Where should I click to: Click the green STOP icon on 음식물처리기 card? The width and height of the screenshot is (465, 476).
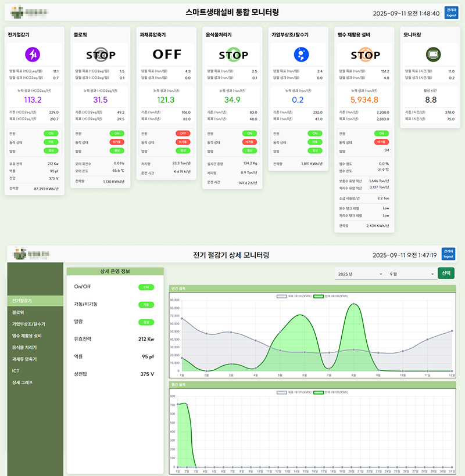click(233, 55)
